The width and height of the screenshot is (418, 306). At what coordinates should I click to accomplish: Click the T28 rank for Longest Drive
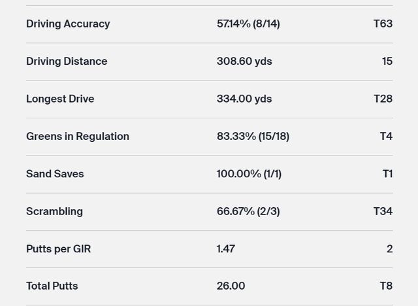tap(383, 99)
